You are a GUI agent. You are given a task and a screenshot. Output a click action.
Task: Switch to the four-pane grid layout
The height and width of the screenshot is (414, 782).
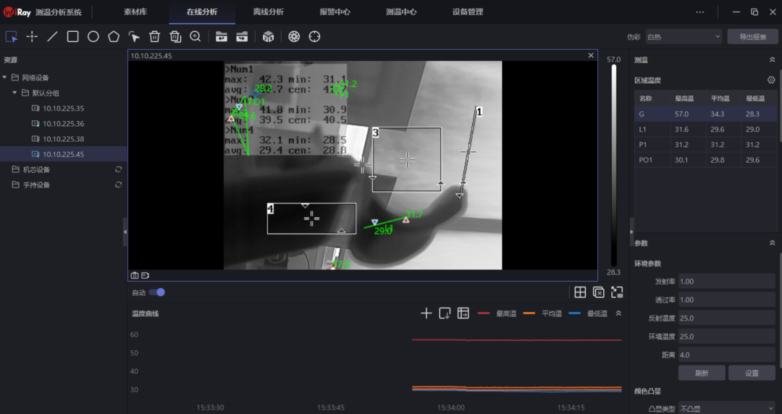[580, 292]
